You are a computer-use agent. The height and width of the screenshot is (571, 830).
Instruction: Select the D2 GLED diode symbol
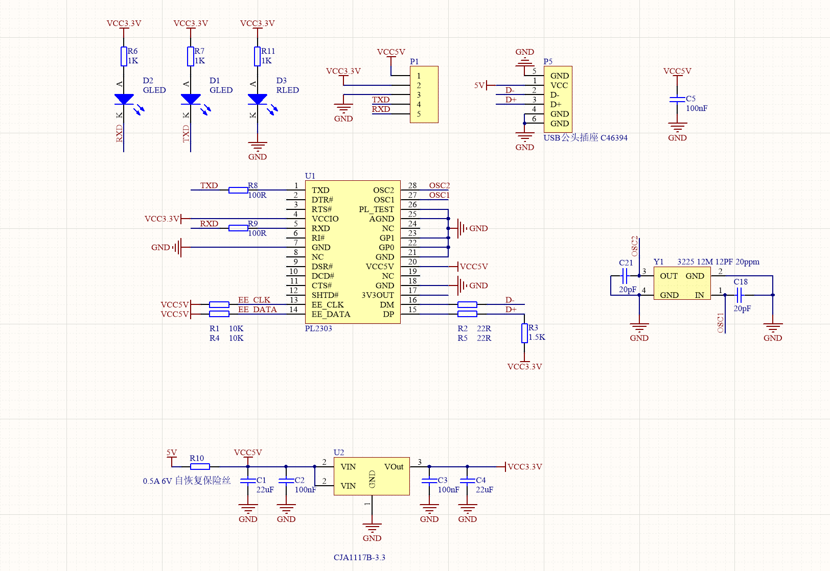[124, 100]
